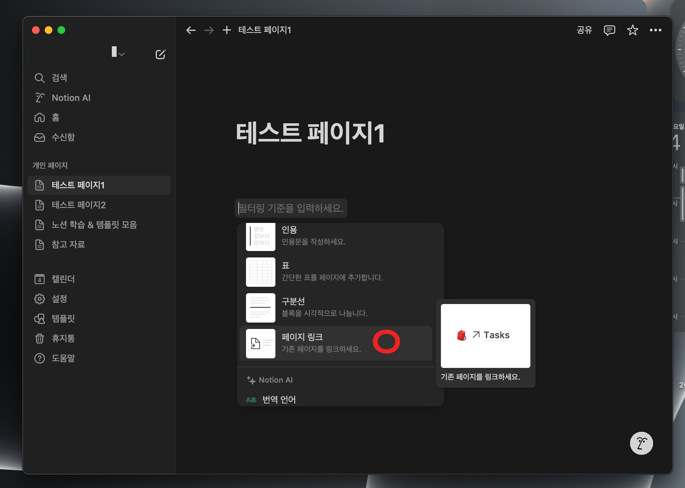Open 테스트 페이지2 in the sidebar
The height and width of the screenshot is (488, 685).
click(x=78, y=205)
